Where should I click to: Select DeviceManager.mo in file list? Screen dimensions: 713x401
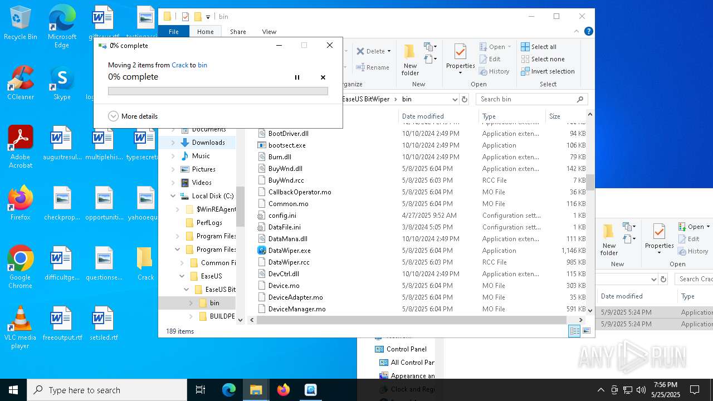coord(297,309)
